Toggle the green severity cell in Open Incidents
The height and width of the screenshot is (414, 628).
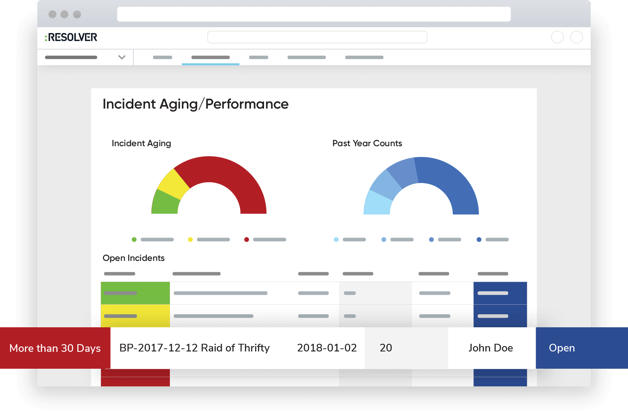coord(135,293)
